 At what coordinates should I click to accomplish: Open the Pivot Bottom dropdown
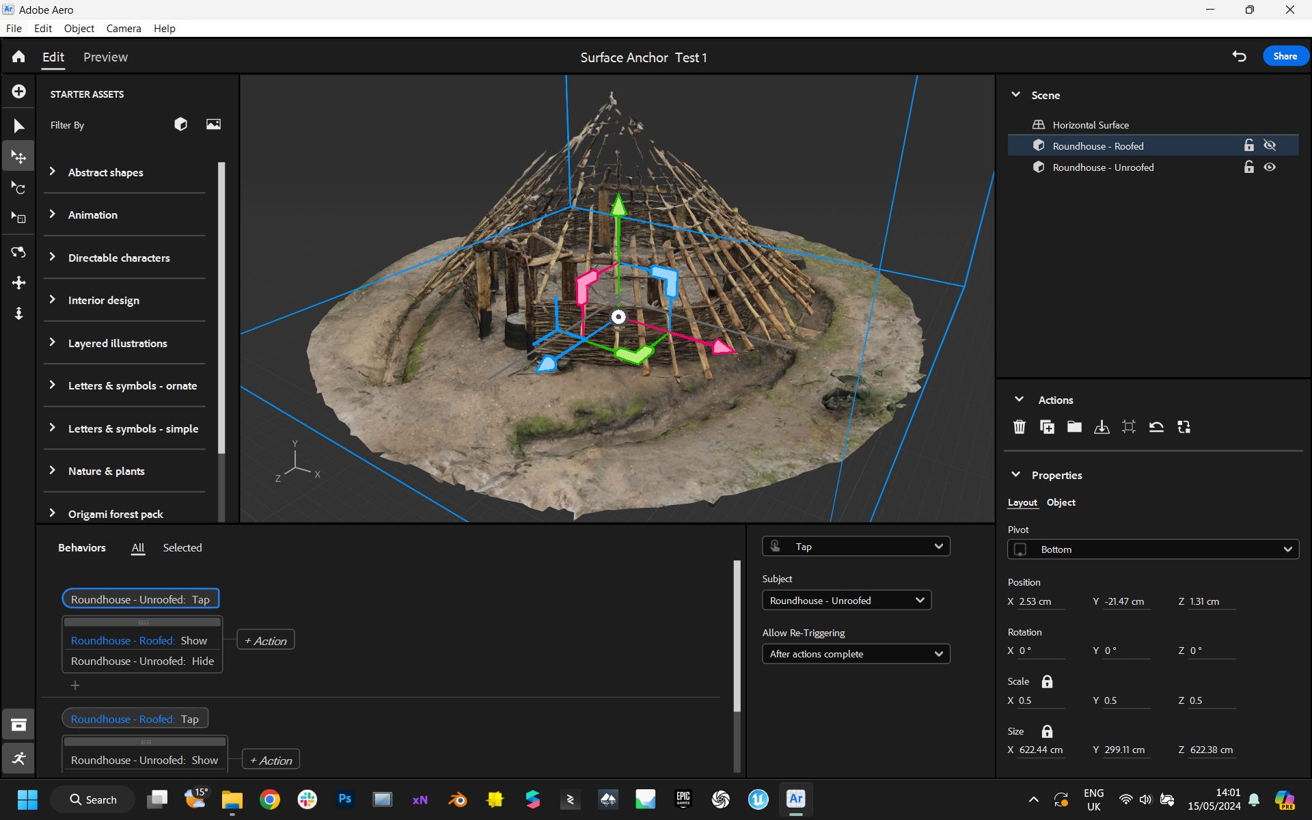pos(1153,549)
